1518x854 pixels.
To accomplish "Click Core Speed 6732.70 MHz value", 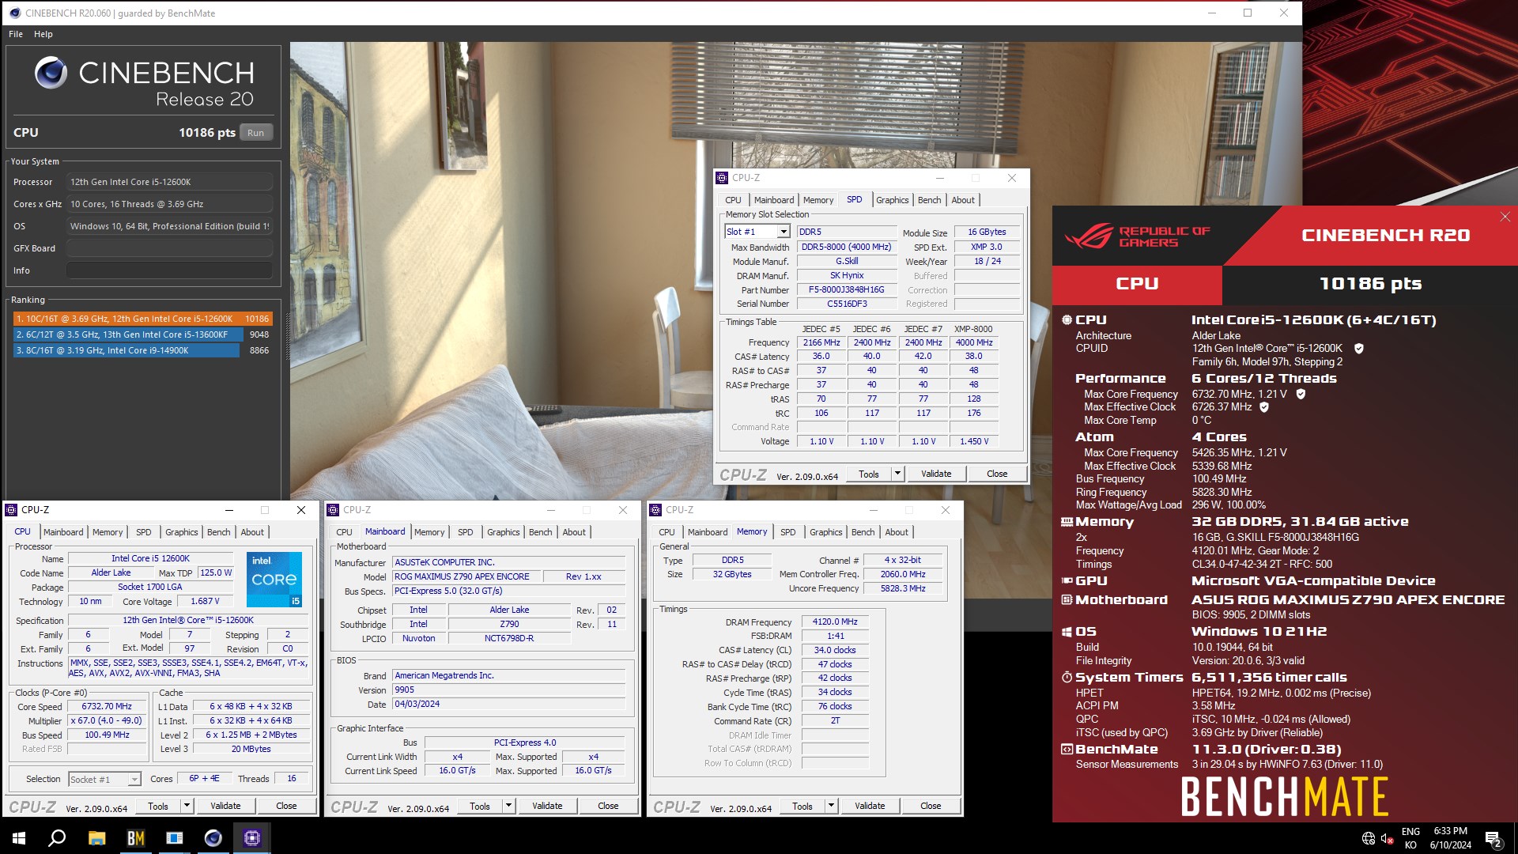I will (x=107, y=707).
